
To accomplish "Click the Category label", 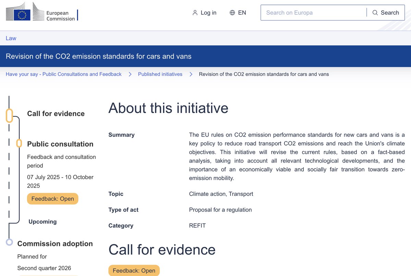I will pyautogui.click(x=121, y=226).
